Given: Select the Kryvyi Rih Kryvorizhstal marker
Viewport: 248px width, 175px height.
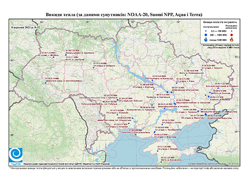Looking at the screenshot, I should (152, 105).
